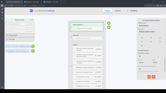The image size is (166, 93).
Task: Click time step value stepper arrows
Action: point(163,56)
